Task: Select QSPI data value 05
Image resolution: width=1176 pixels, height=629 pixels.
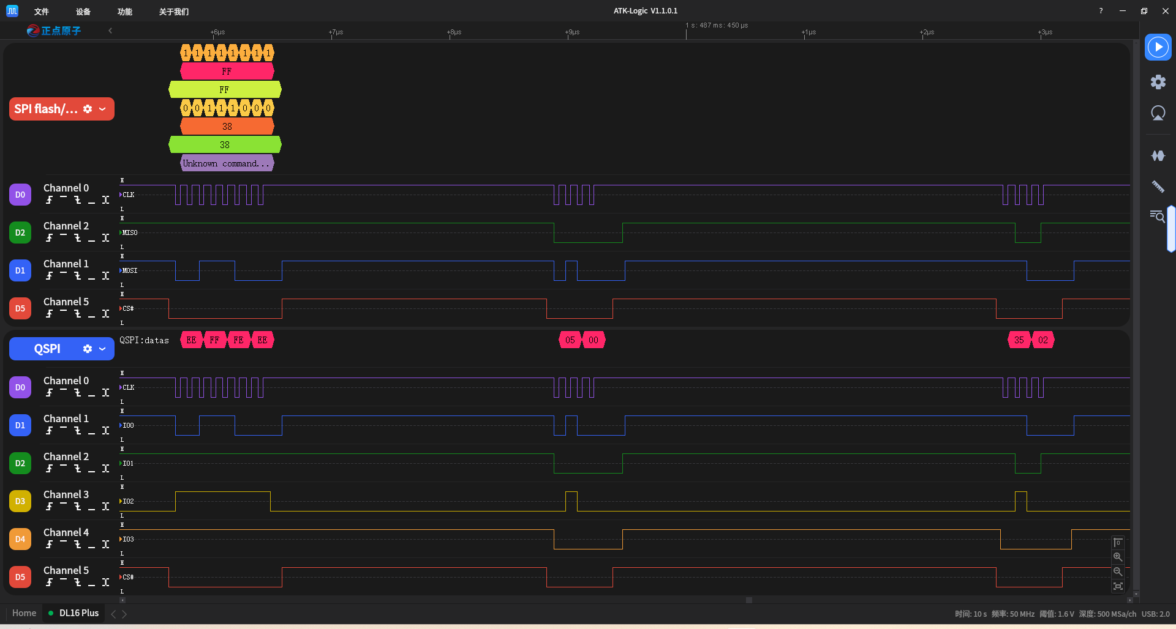Action: 570,340
